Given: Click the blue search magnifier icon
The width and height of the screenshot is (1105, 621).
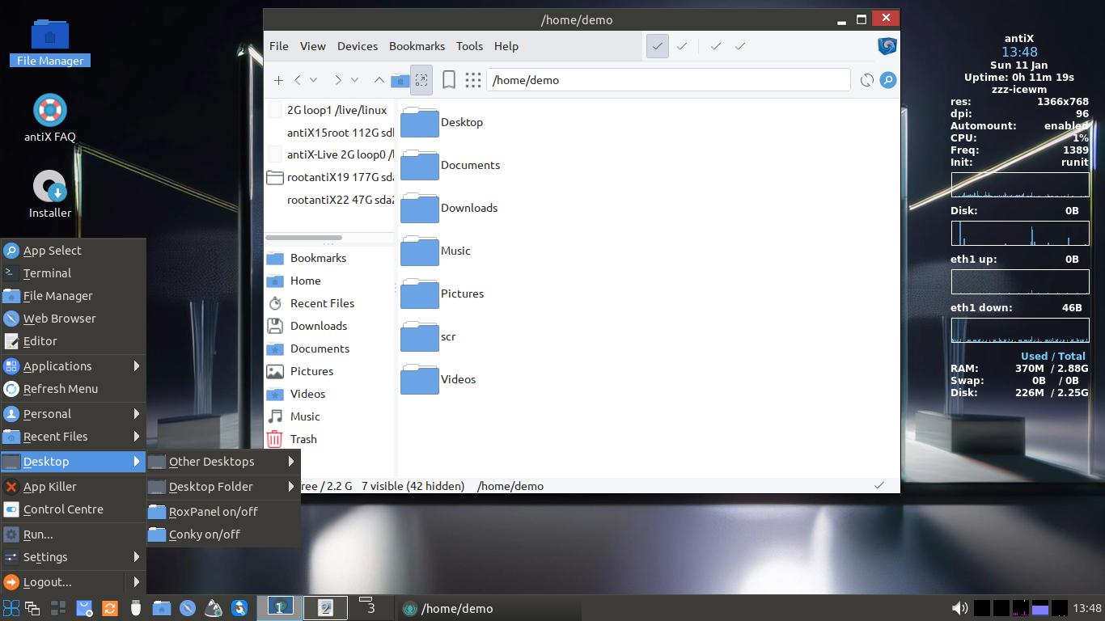Looking at the screenshot, I should 887,80.
